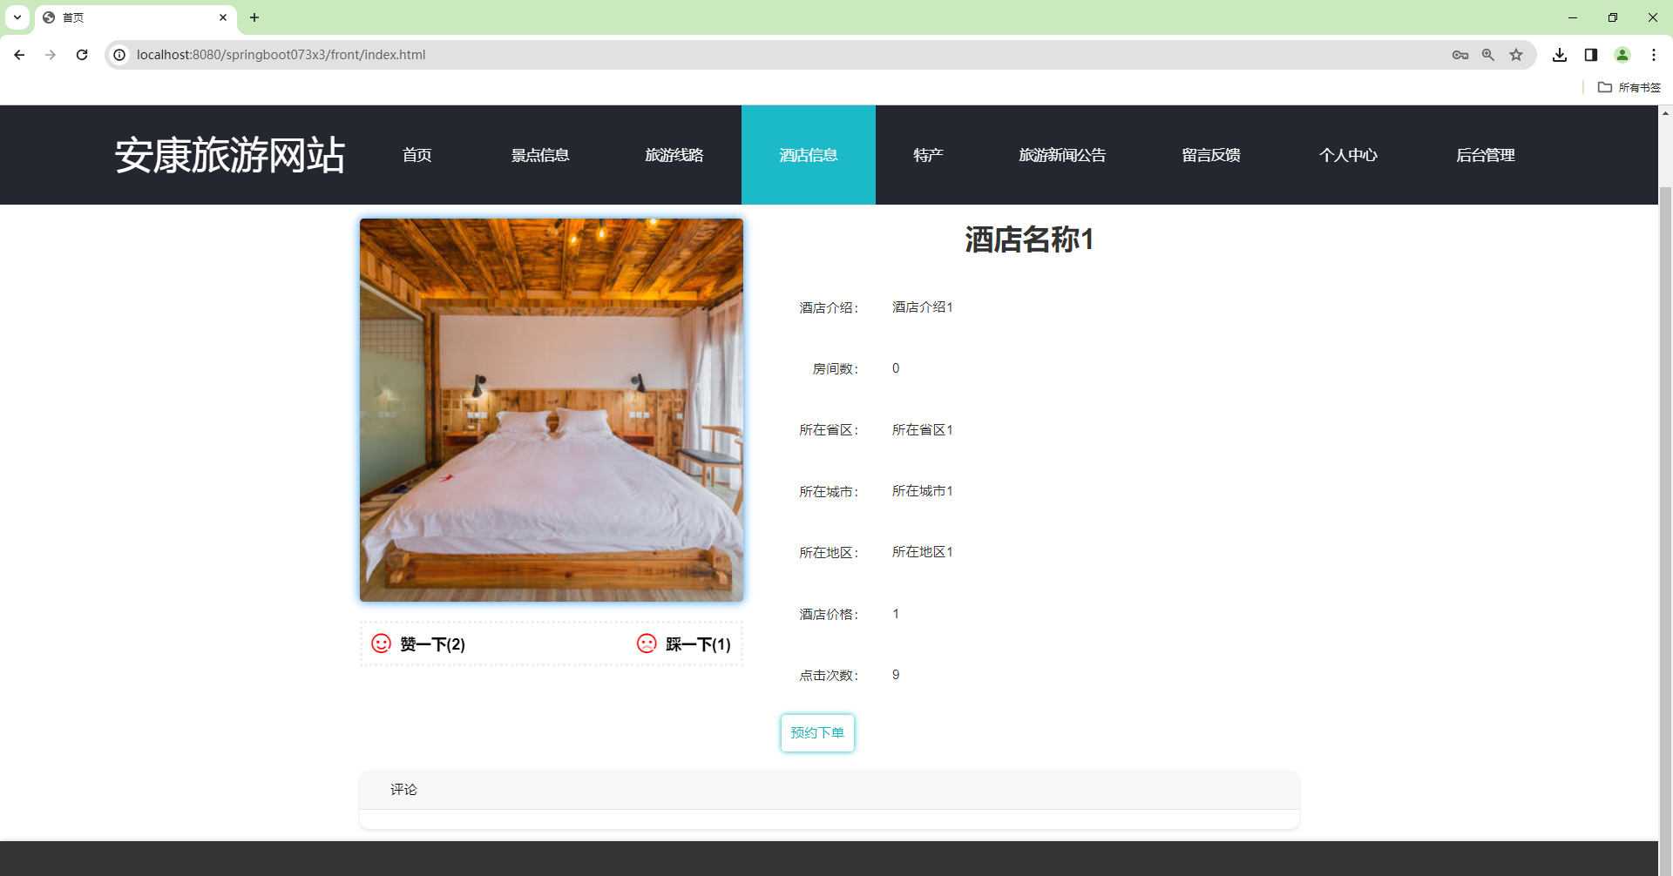Go back with browser back arrow
The image size is (1673, 876).
tap(19, 55)
